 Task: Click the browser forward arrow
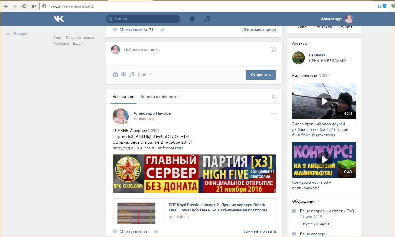click(x=15, y=6)
